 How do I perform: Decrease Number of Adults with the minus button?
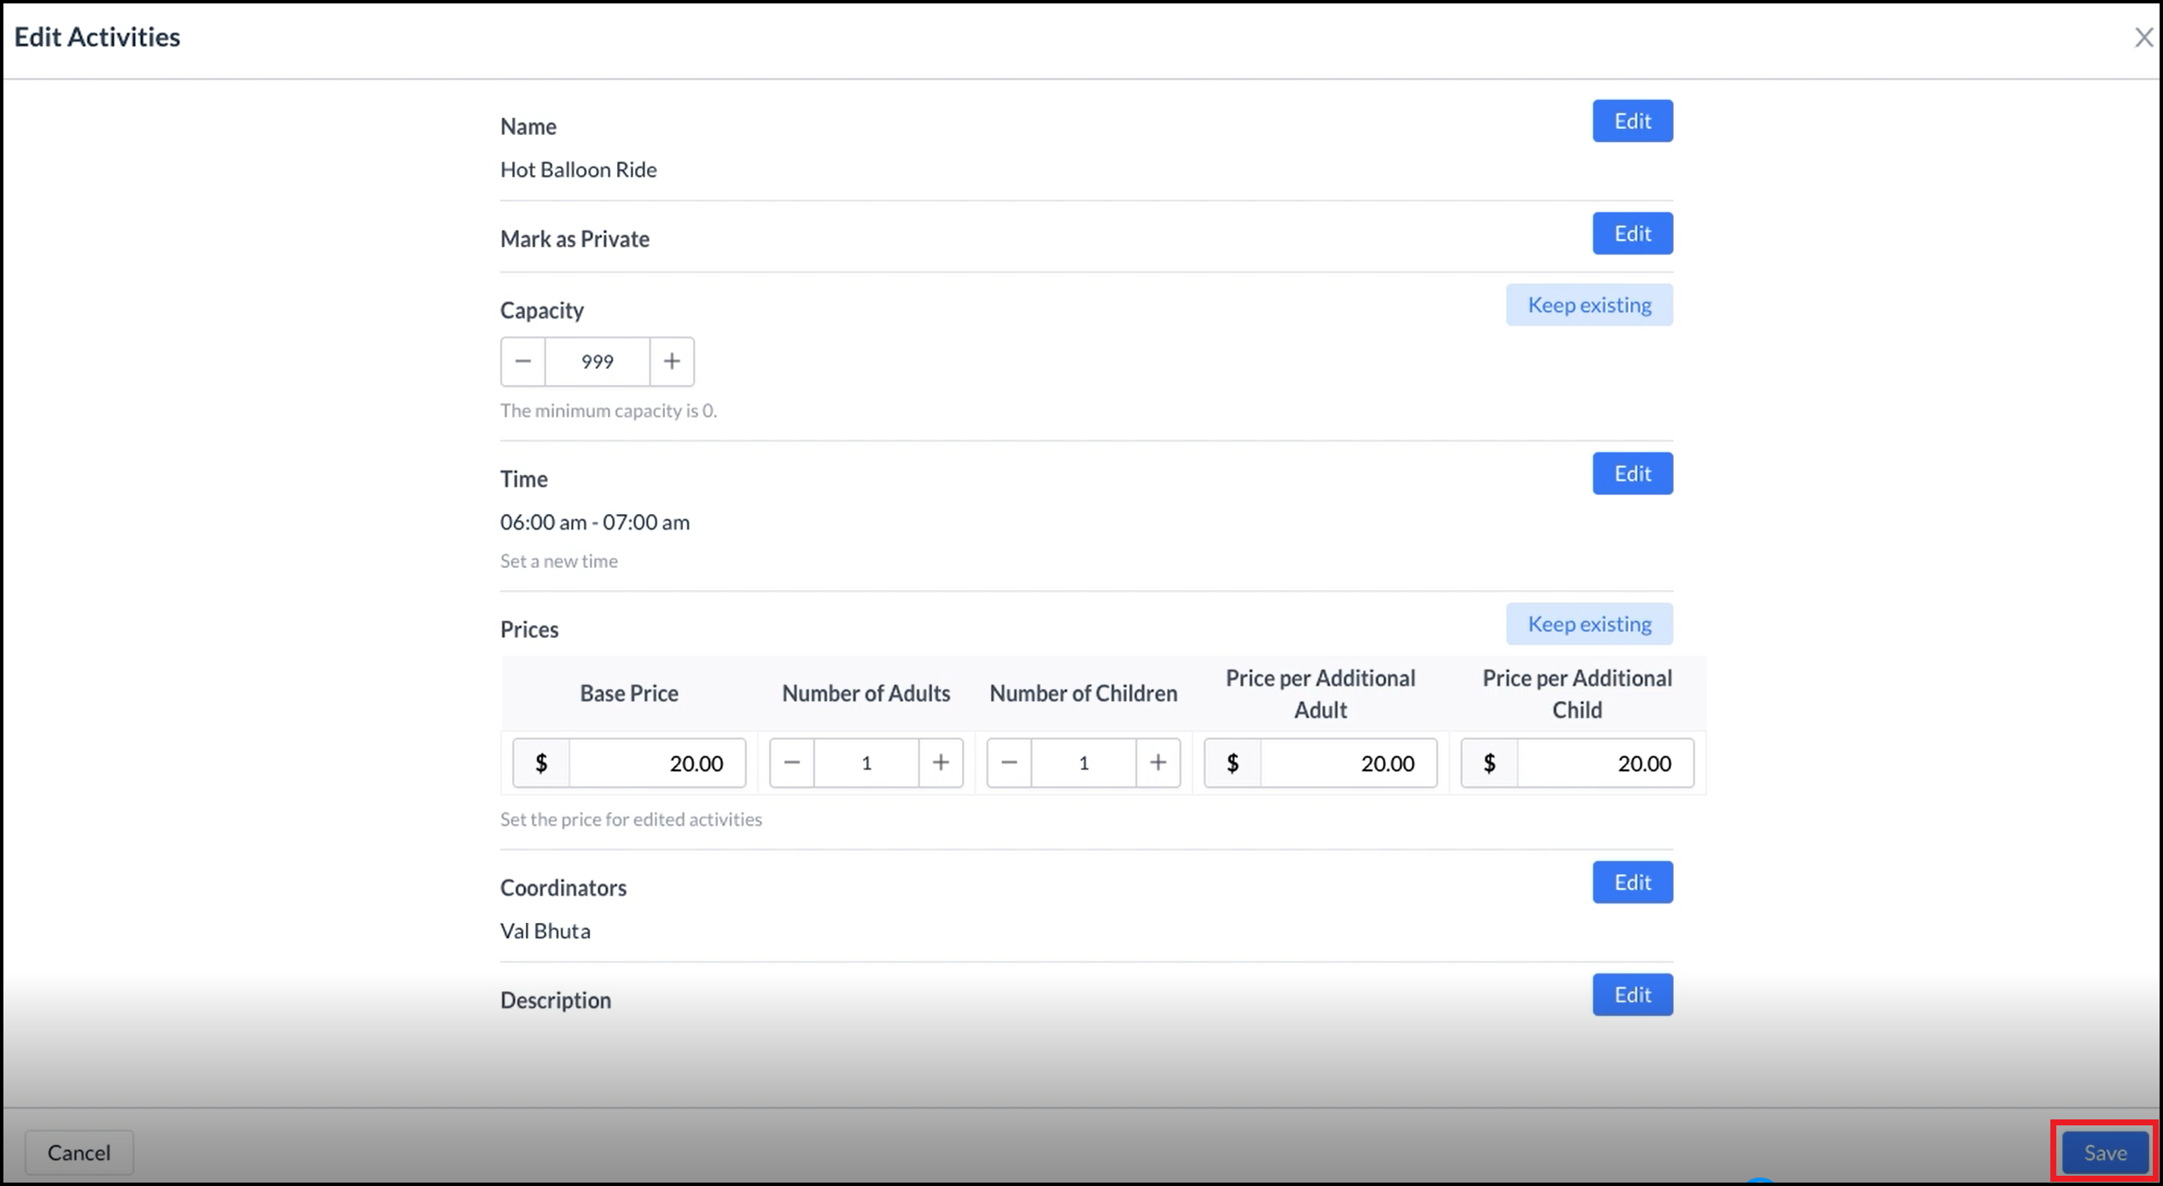click(x=791, y=762)
